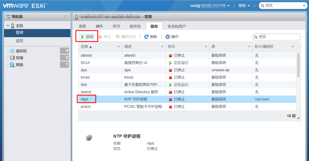
Task: Click the gear icon in the NTP details panel
Action: pos(89,138)
